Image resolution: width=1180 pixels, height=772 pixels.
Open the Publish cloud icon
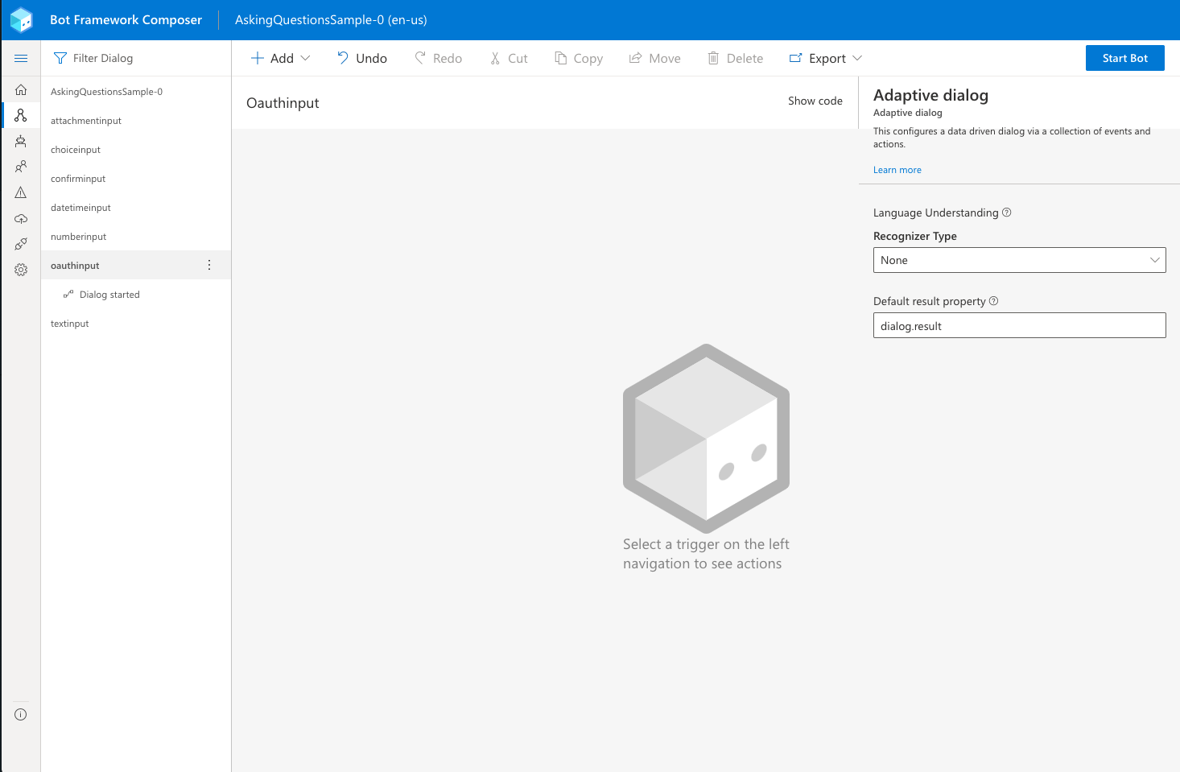[x=21, y=218]
